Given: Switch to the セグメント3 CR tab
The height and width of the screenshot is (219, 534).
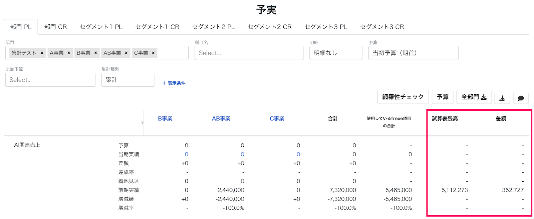Looking at the screenshot, I should (x=382, y=27).
